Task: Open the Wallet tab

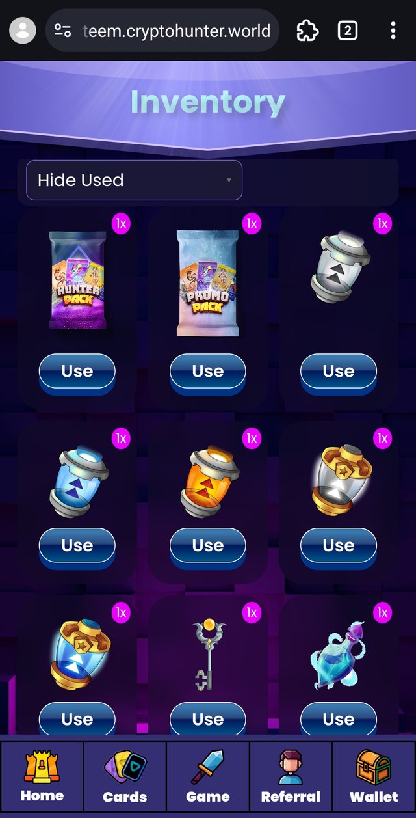Action: click(x=374, y=776)
